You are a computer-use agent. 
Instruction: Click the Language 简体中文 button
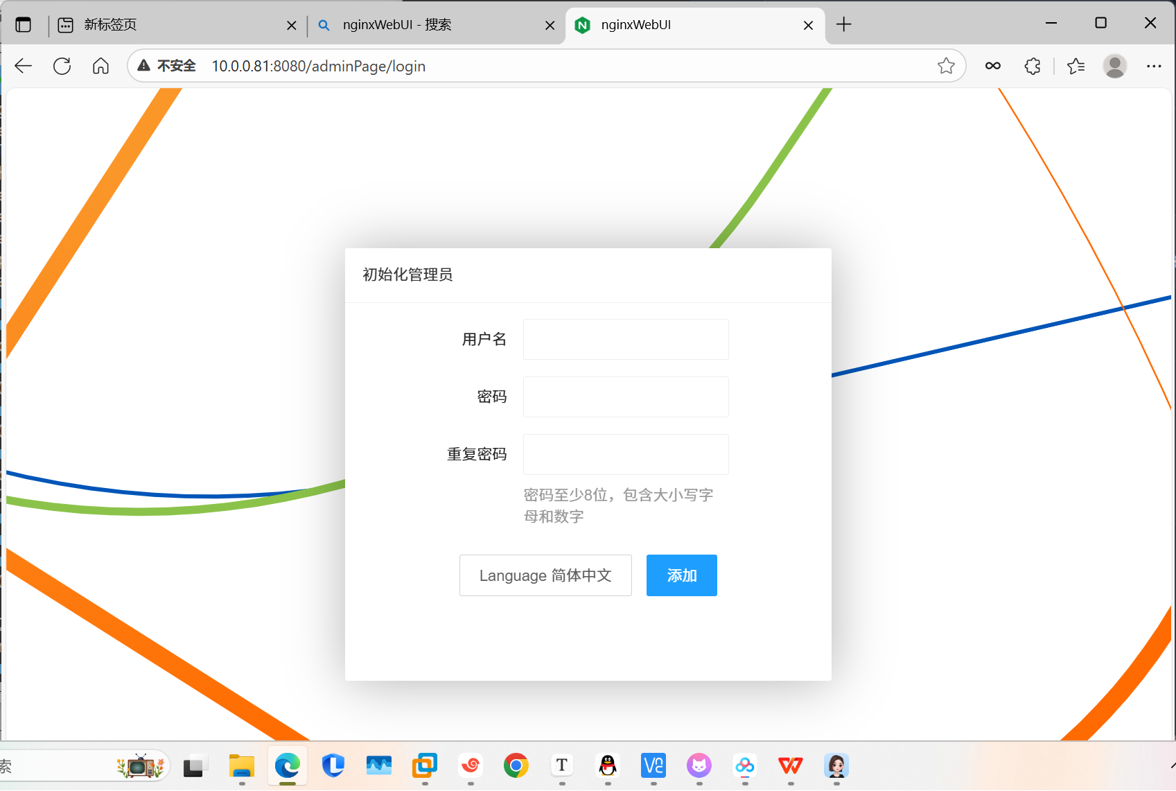tap(545, 575)
